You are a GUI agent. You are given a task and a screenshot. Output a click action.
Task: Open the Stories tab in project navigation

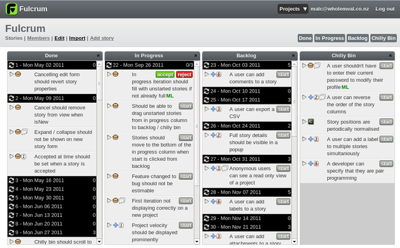pos(14,38)
